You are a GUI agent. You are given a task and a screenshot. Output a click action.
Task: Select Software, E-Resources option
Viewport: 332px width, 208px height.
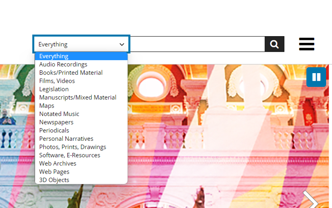pos(81,155)
